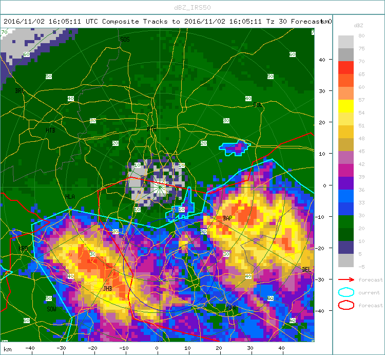Click the -30 tick on right vertical axis
Screen dimensions: 385x355
tap(320, 279)
